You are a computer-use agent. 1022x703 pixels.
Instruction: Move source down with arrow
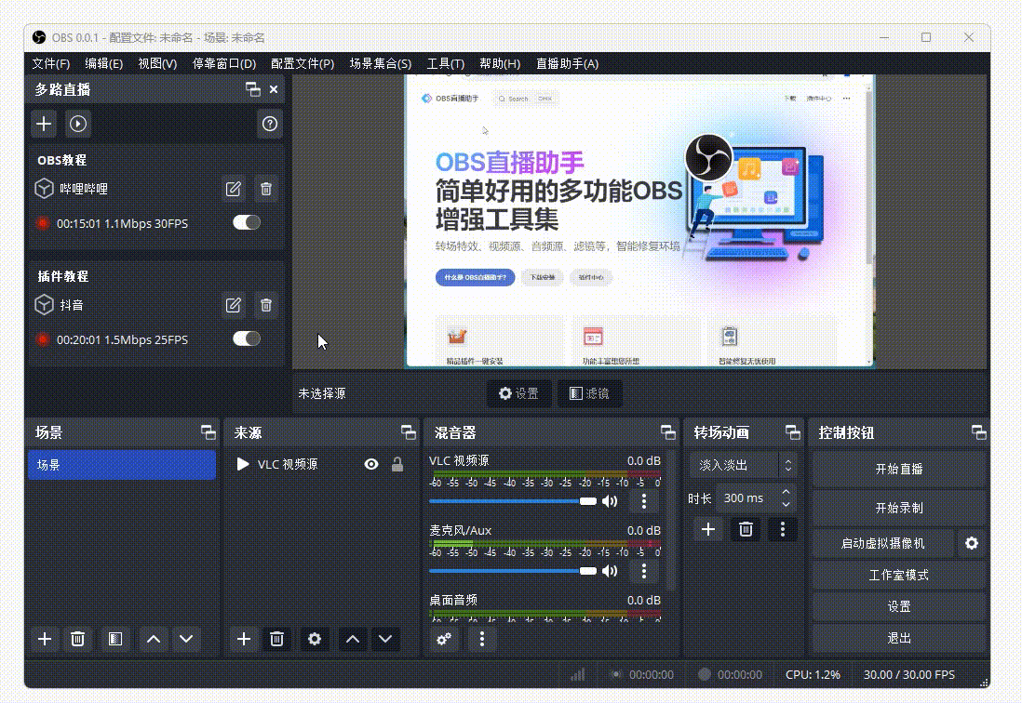click(385, 639)
